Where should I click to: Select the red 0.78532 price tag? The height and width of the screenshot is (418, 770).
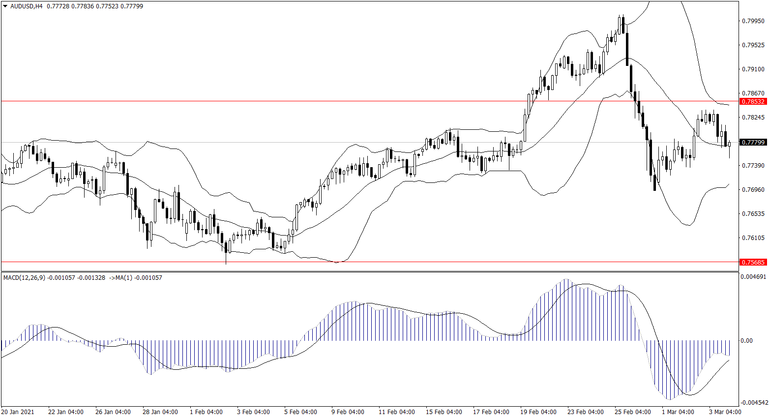click(x=753, y=101)
